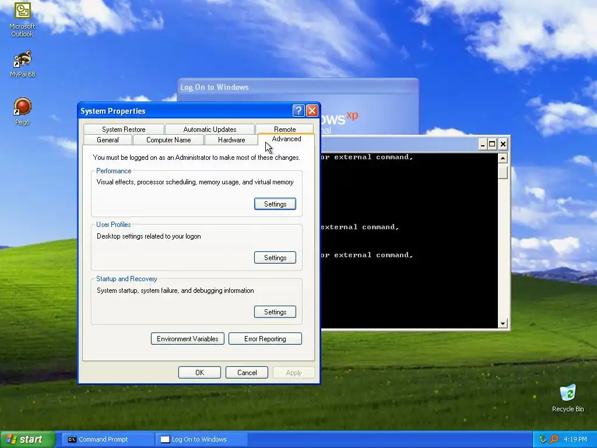This screenshot has height=448, width=597.
Task: Switch to the Computer Name tab
Action: tap(168, 140)
